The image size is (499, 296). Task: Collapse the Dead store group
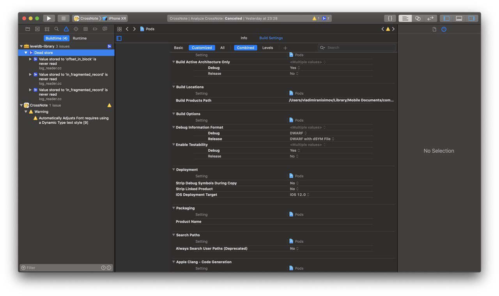(26, 53)
